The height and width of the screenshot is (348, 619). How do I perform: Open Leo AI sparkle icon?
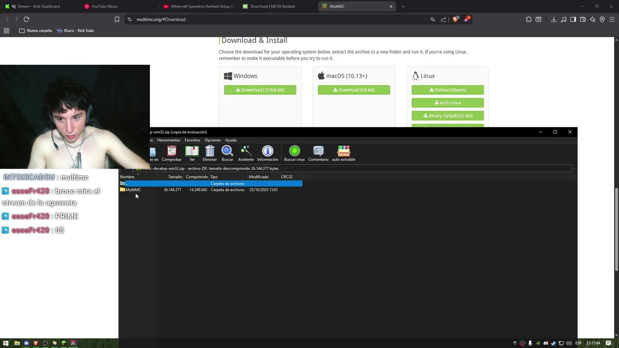(592, 19)
